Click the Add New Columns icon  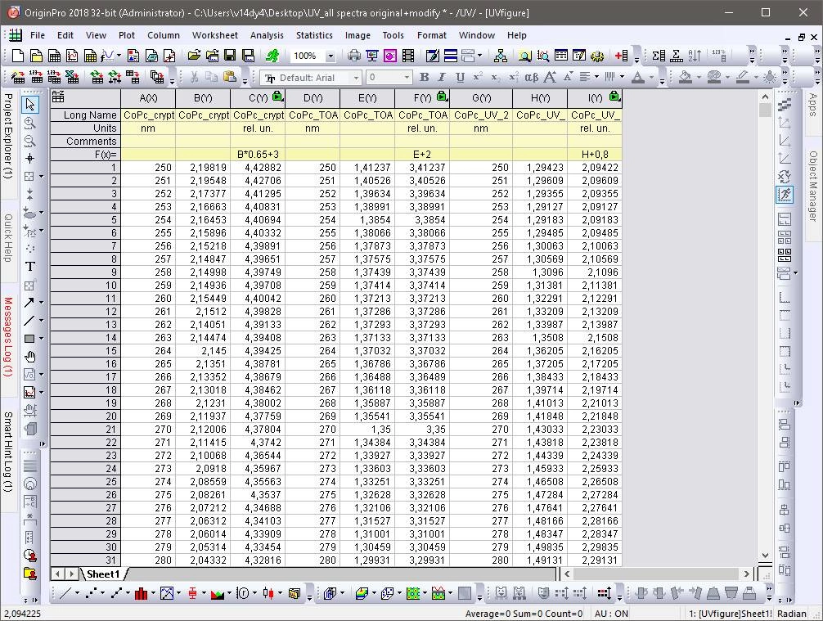point(622,55)
